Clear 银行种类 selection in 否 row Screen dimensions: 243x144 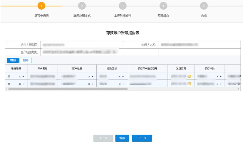[x=217, y=77]
